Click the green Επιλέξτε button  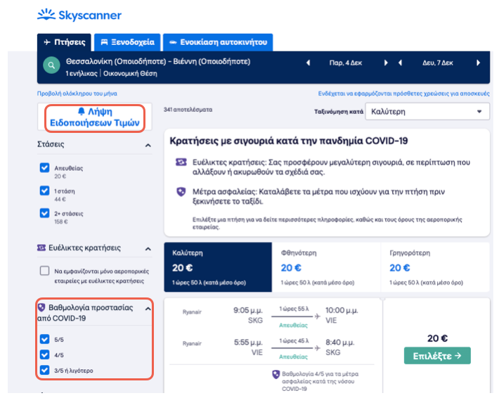click(x=437, y=356)
